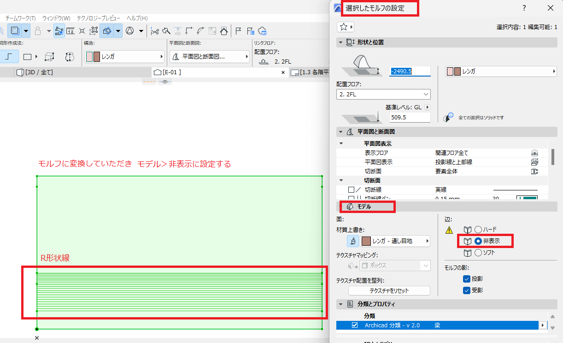Click the height field showing -2490.5
The width and height of the screenshot is (563, 343).
[410, 71]
